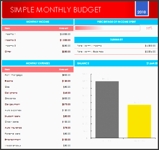Select the Personal care expense label

click(x=12, y=134)
